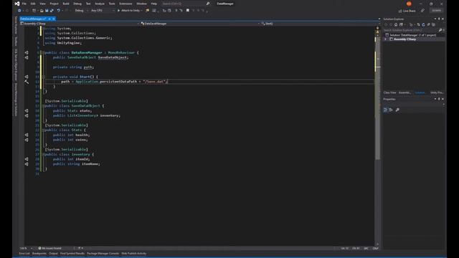Click the Solution Explorer Home icon

pos(396,24)
